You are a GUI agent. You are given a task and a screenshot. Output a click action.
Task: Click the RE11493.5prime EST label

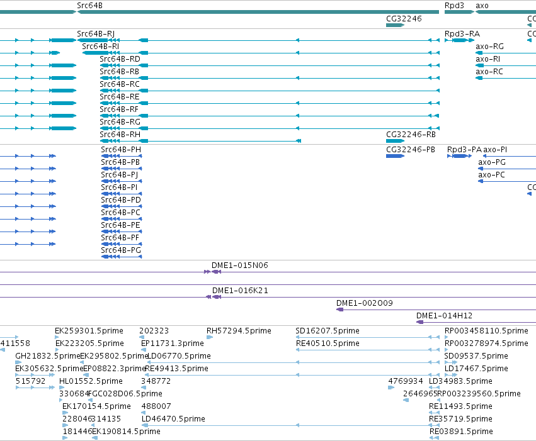pyautogui.click(x=460, y=406)
